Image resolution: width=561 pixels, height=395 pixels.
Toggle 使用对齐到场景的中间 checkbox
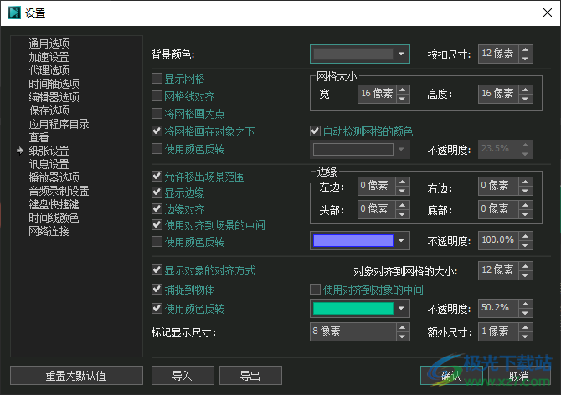157,225
